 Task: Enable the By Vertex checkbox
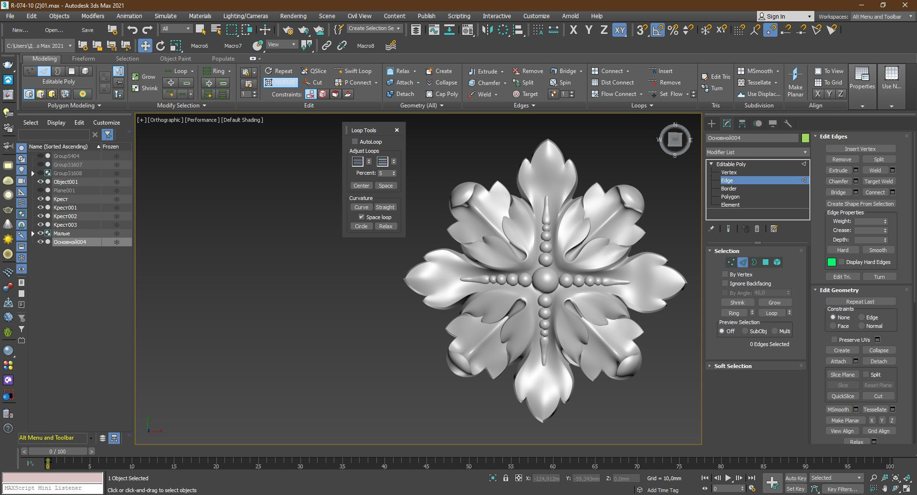[x=725, y=274]
